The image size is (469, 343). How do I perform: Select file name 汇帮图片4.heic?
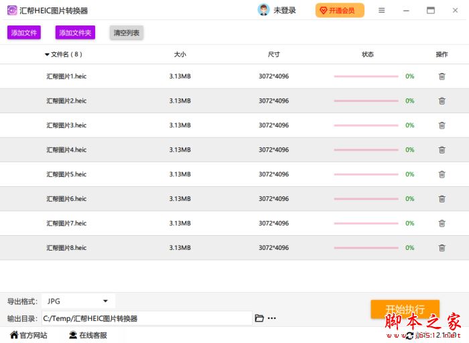click(x=66, y=150)
